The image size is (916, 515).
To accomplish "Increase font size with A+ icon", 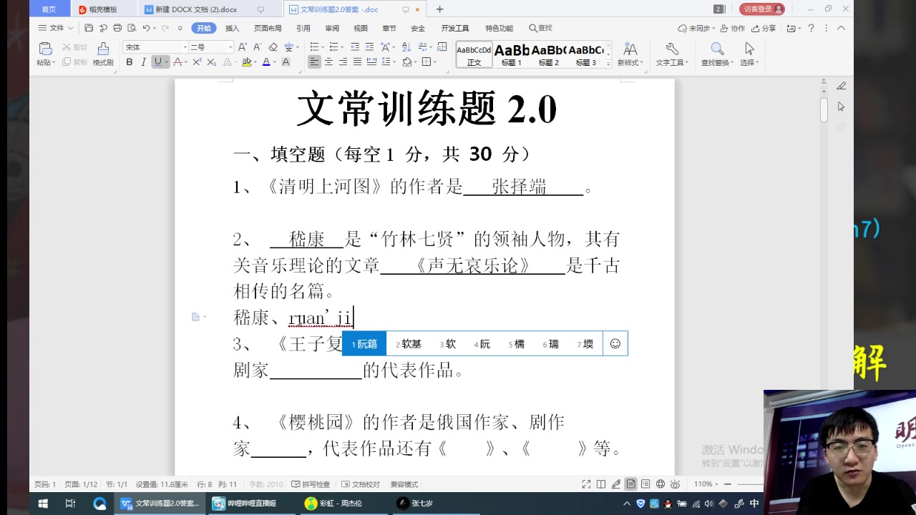I will pos(243,46).
